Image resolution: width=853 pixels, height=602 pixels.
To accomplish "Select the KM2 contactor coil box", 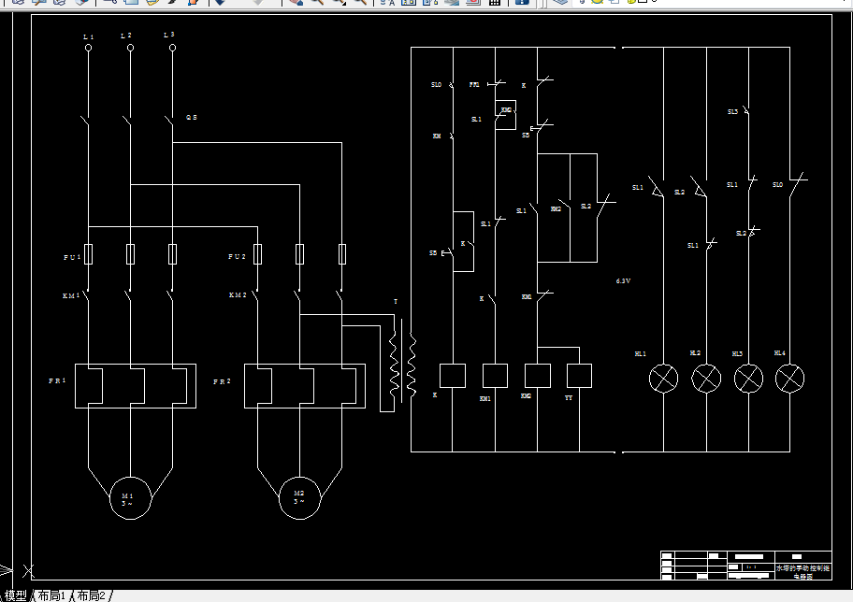I will [538, 376].
